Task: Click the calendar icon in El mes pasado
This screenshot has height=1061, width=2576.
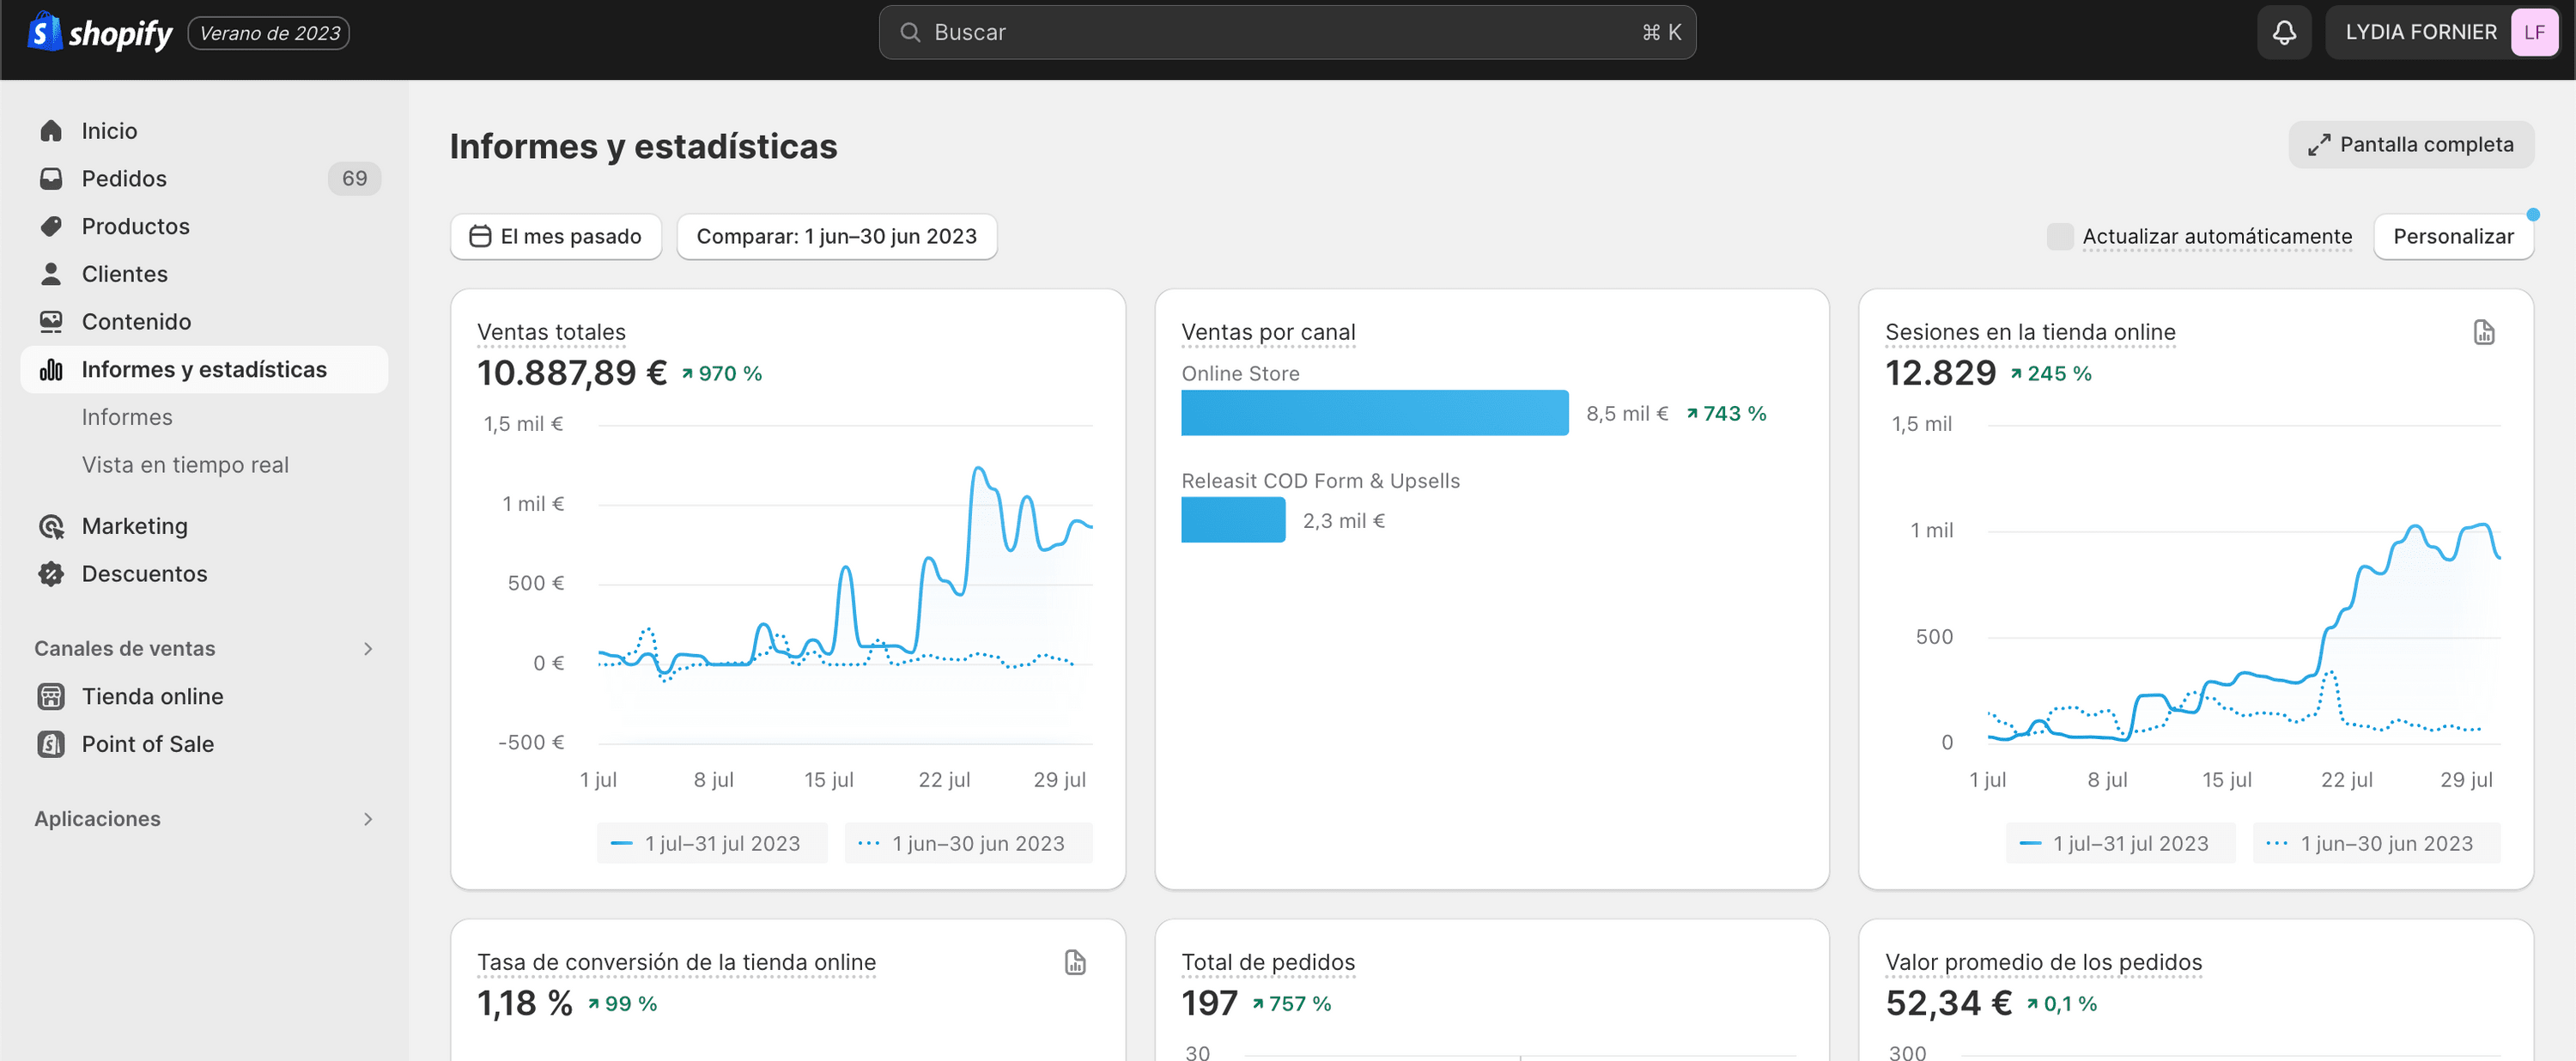Action: click(x=480, y=236)
